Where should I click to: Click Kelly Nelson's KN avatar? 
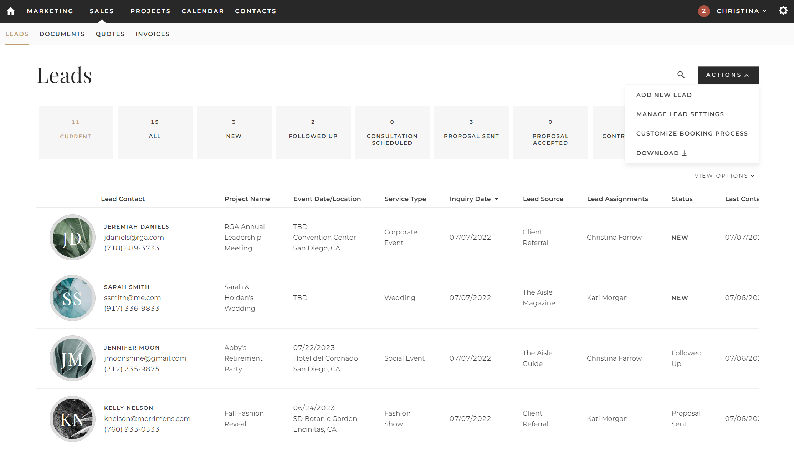click(72, 419)
